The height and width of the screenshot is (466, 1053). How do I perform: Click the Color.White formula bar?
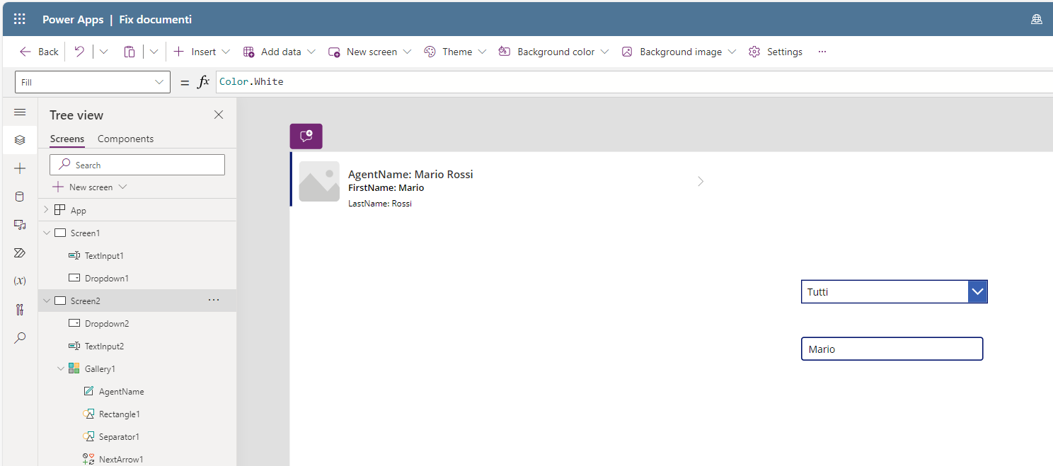(x=634, y=82)
